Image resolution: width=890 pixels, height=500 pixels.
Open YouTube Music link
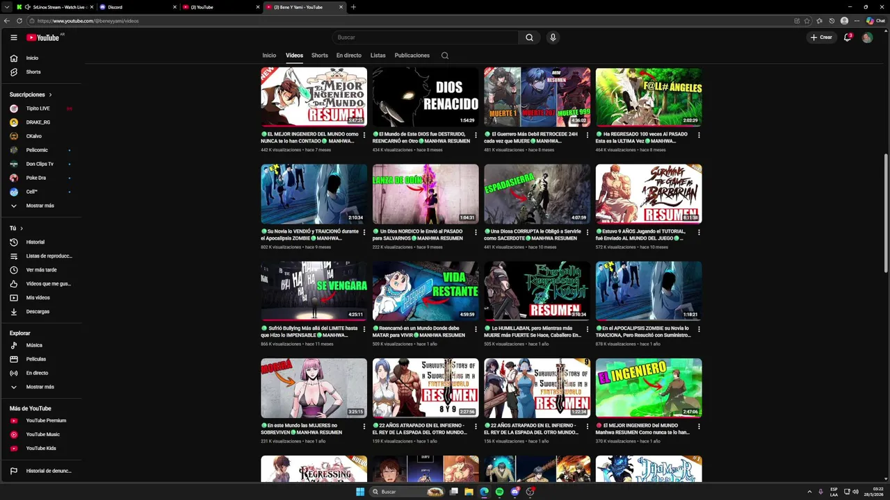point(42,435)
